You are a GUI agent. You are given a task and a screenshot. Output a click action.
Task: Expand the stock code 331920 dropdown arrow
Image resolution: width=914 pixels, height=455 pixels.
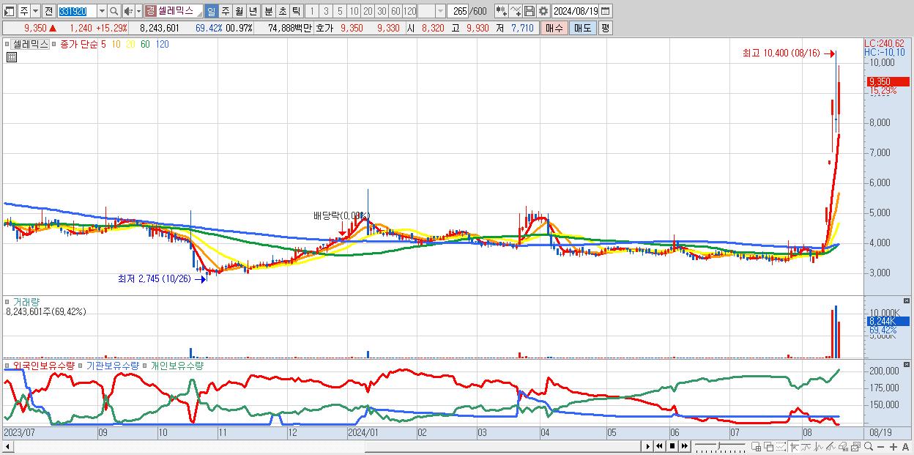click(102, 11)
